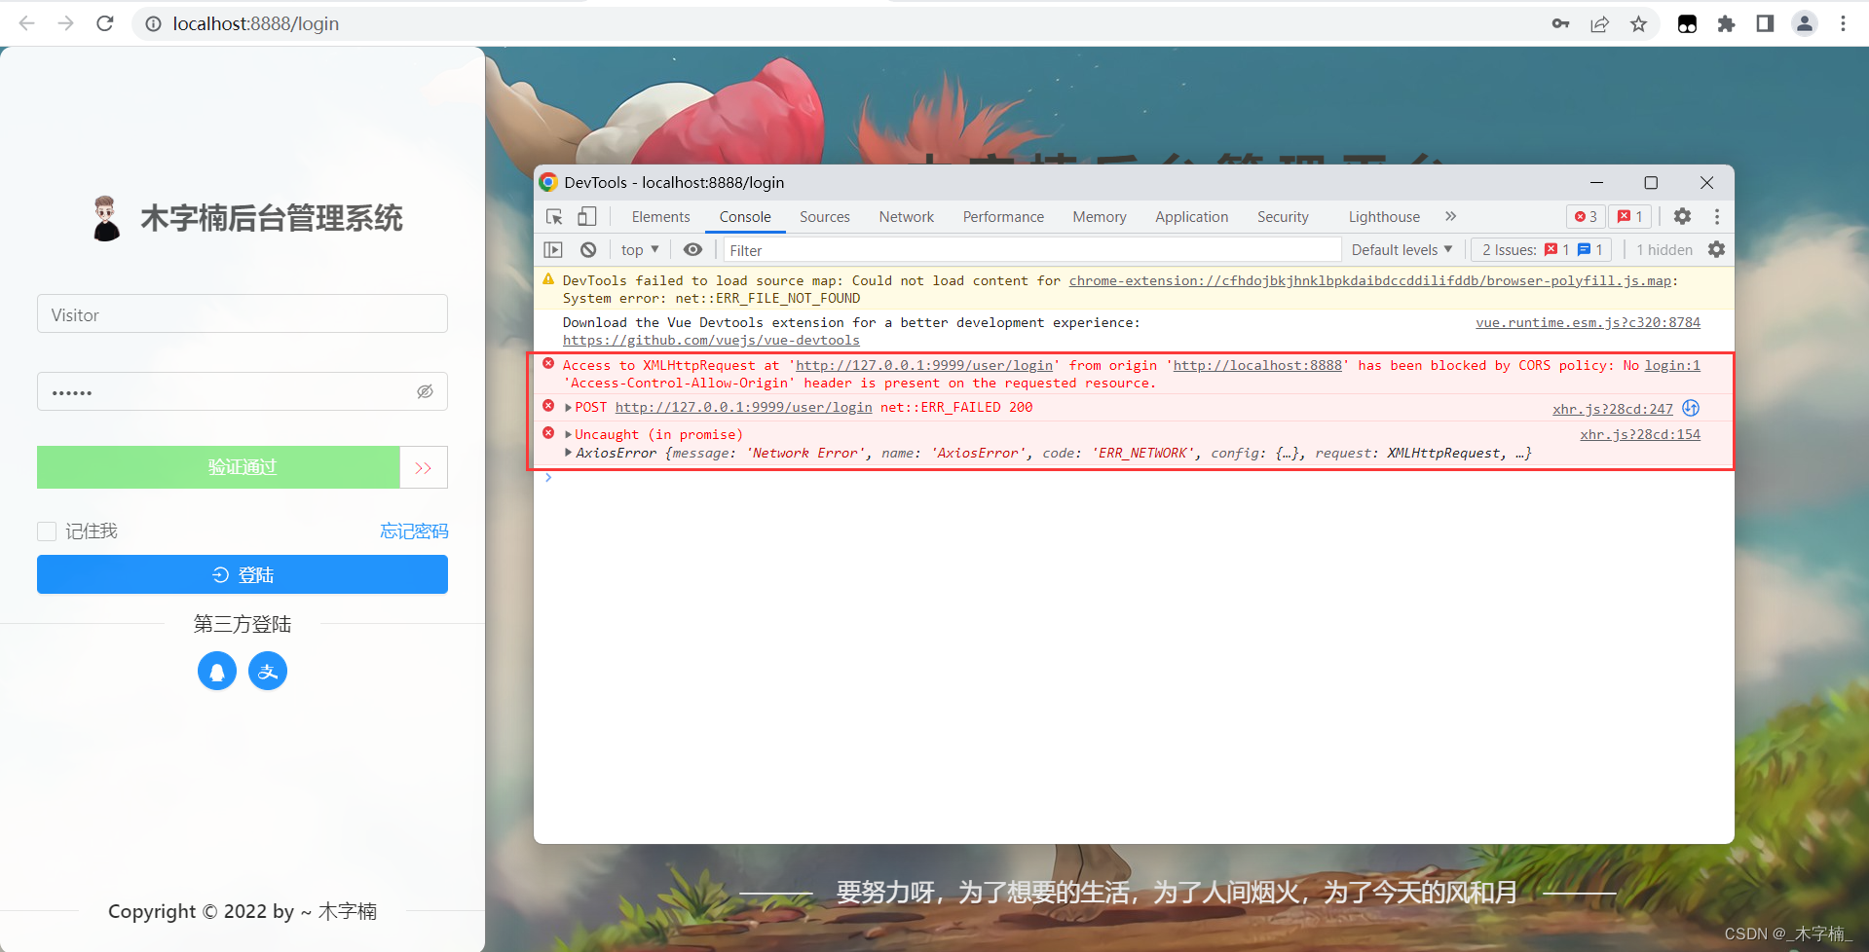This screenshot has width=1869, height=952.
Task: Clear the console
Action: pyautogui.click(x=588, y=249)
